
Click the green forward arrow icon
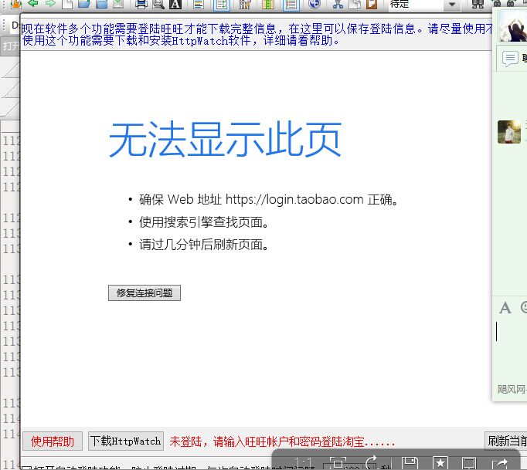tap(50, 4)
